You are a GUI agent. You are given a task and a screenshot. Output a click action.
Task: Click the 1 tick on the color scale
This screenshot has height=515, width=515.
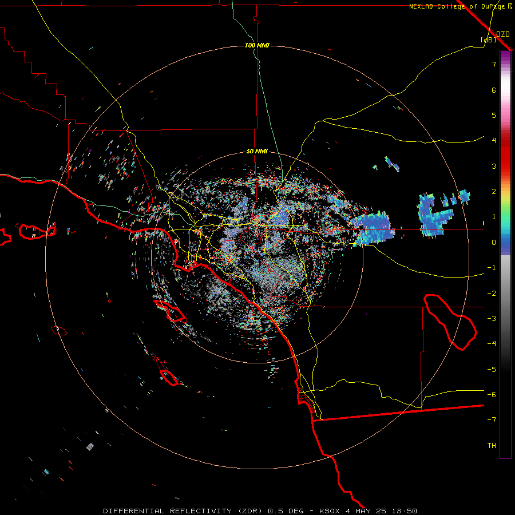(494, 217)
